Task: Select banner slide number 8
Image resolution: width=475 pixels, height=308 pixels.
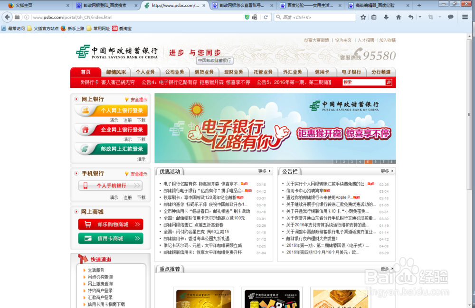Action: [x=391, y=162]
